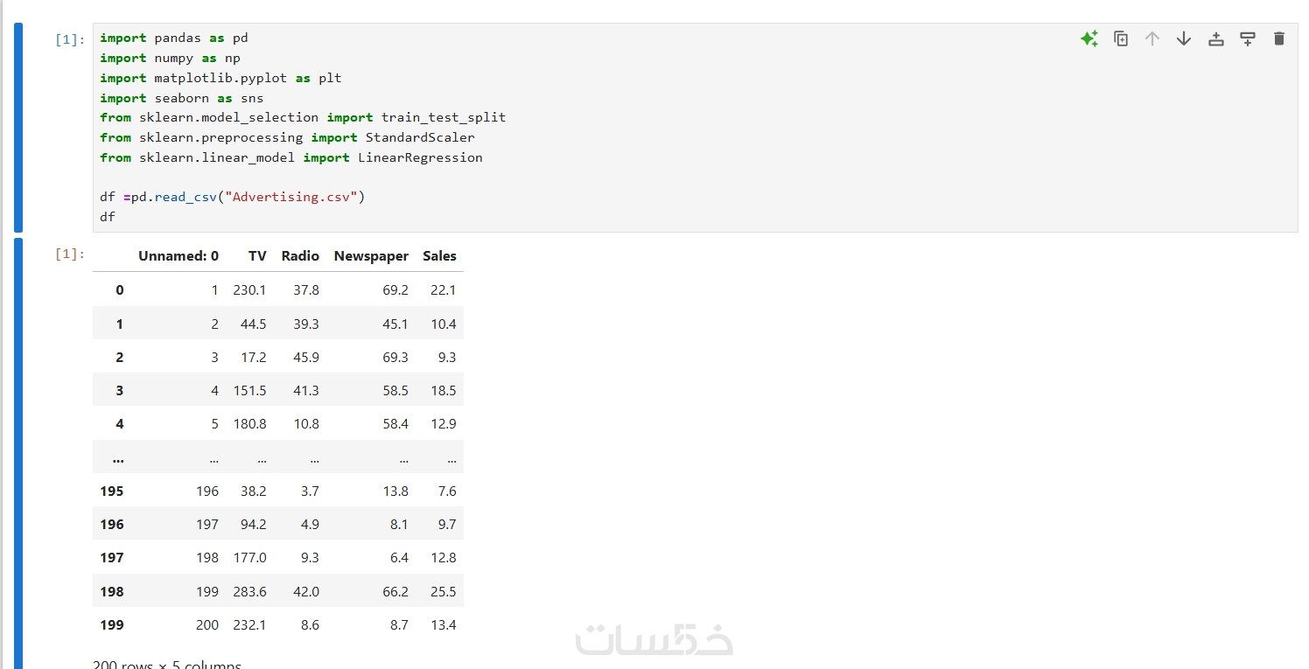Insert a cell below using toolbar icon
This screenshot has width=1309, height=669.
(x=1248, y=38)
